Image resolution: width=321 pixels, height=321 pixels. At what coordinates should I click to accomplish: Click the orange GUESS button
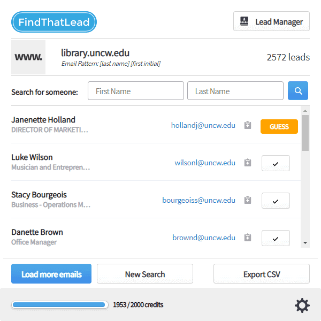point(279,126)
